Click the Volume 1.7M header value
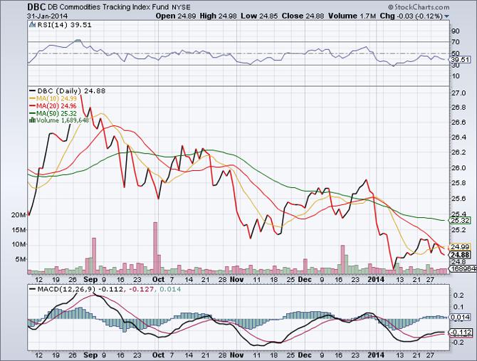The width and height of the screenshot is (477, 361). pos(352,16)
